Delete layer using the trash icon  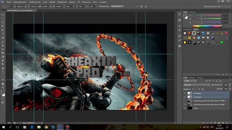tap(227, 123)
